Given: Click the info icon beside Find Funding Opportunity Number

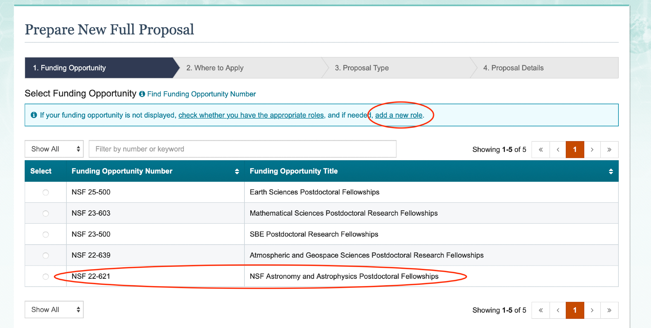Looking at the screenshot, I should pos(142,94).
